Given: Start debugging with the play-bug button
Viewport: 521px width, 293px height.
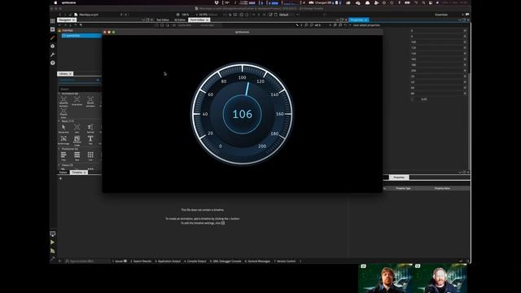Looking at the screenshot, I should [52, 251].
